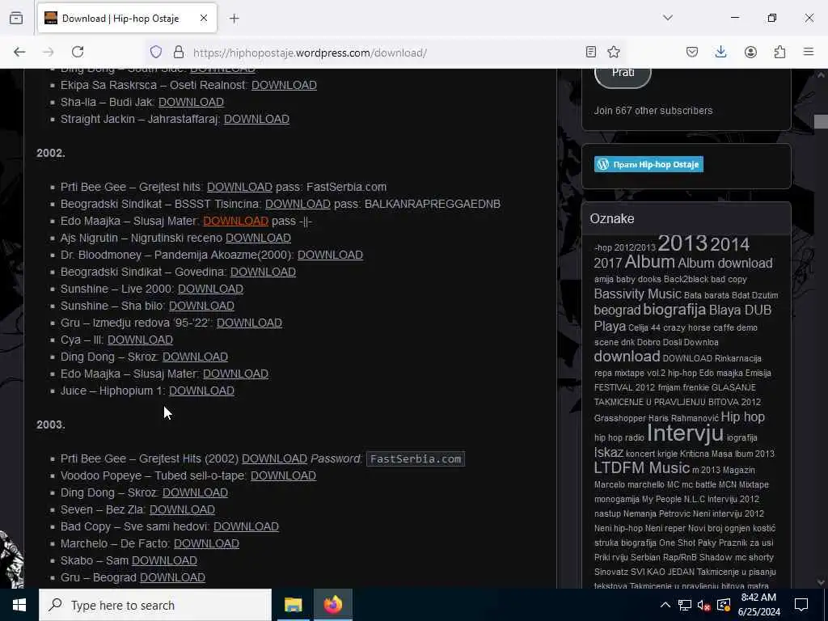Reload the current page
Image resolution: width=828 pixels, height=621 pixels.
pyautogui.click(x=78, y=52)
